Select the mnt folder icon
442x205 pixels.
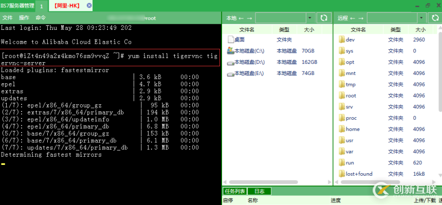[x=342, y=73]
